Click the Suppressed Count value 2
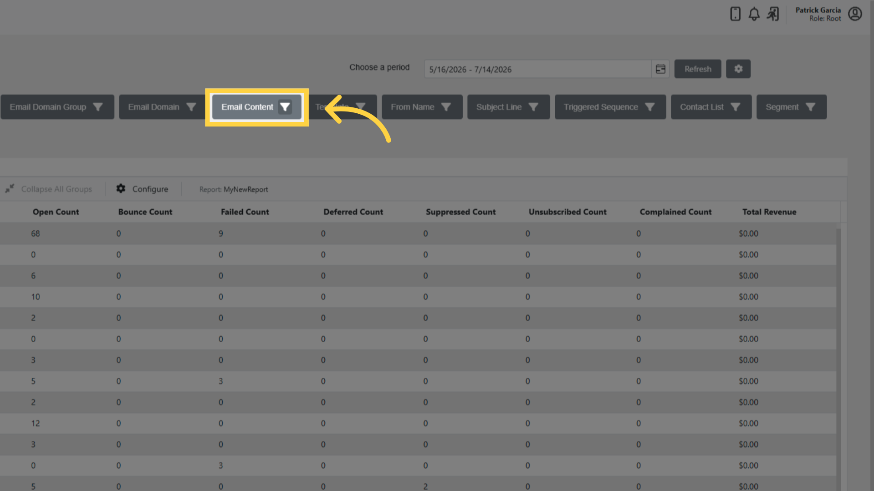 (425, 486)
